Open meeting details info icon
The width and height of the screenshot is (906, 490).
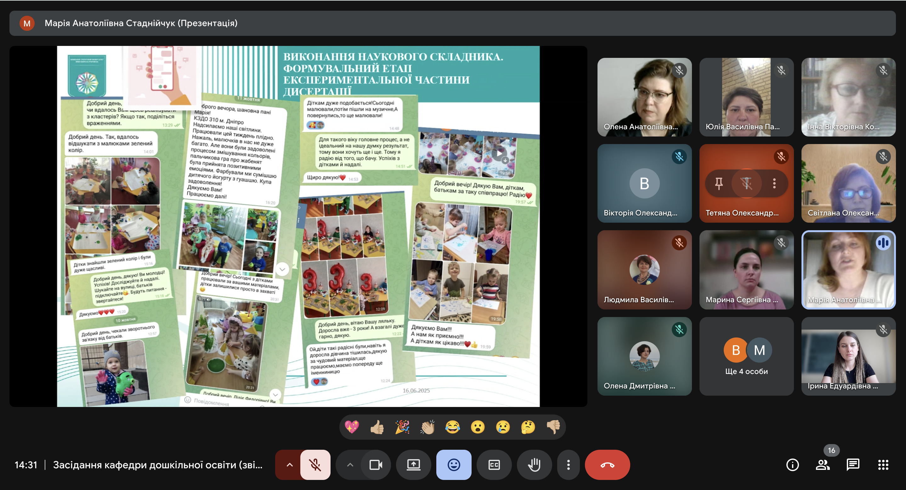pos(792,465)
